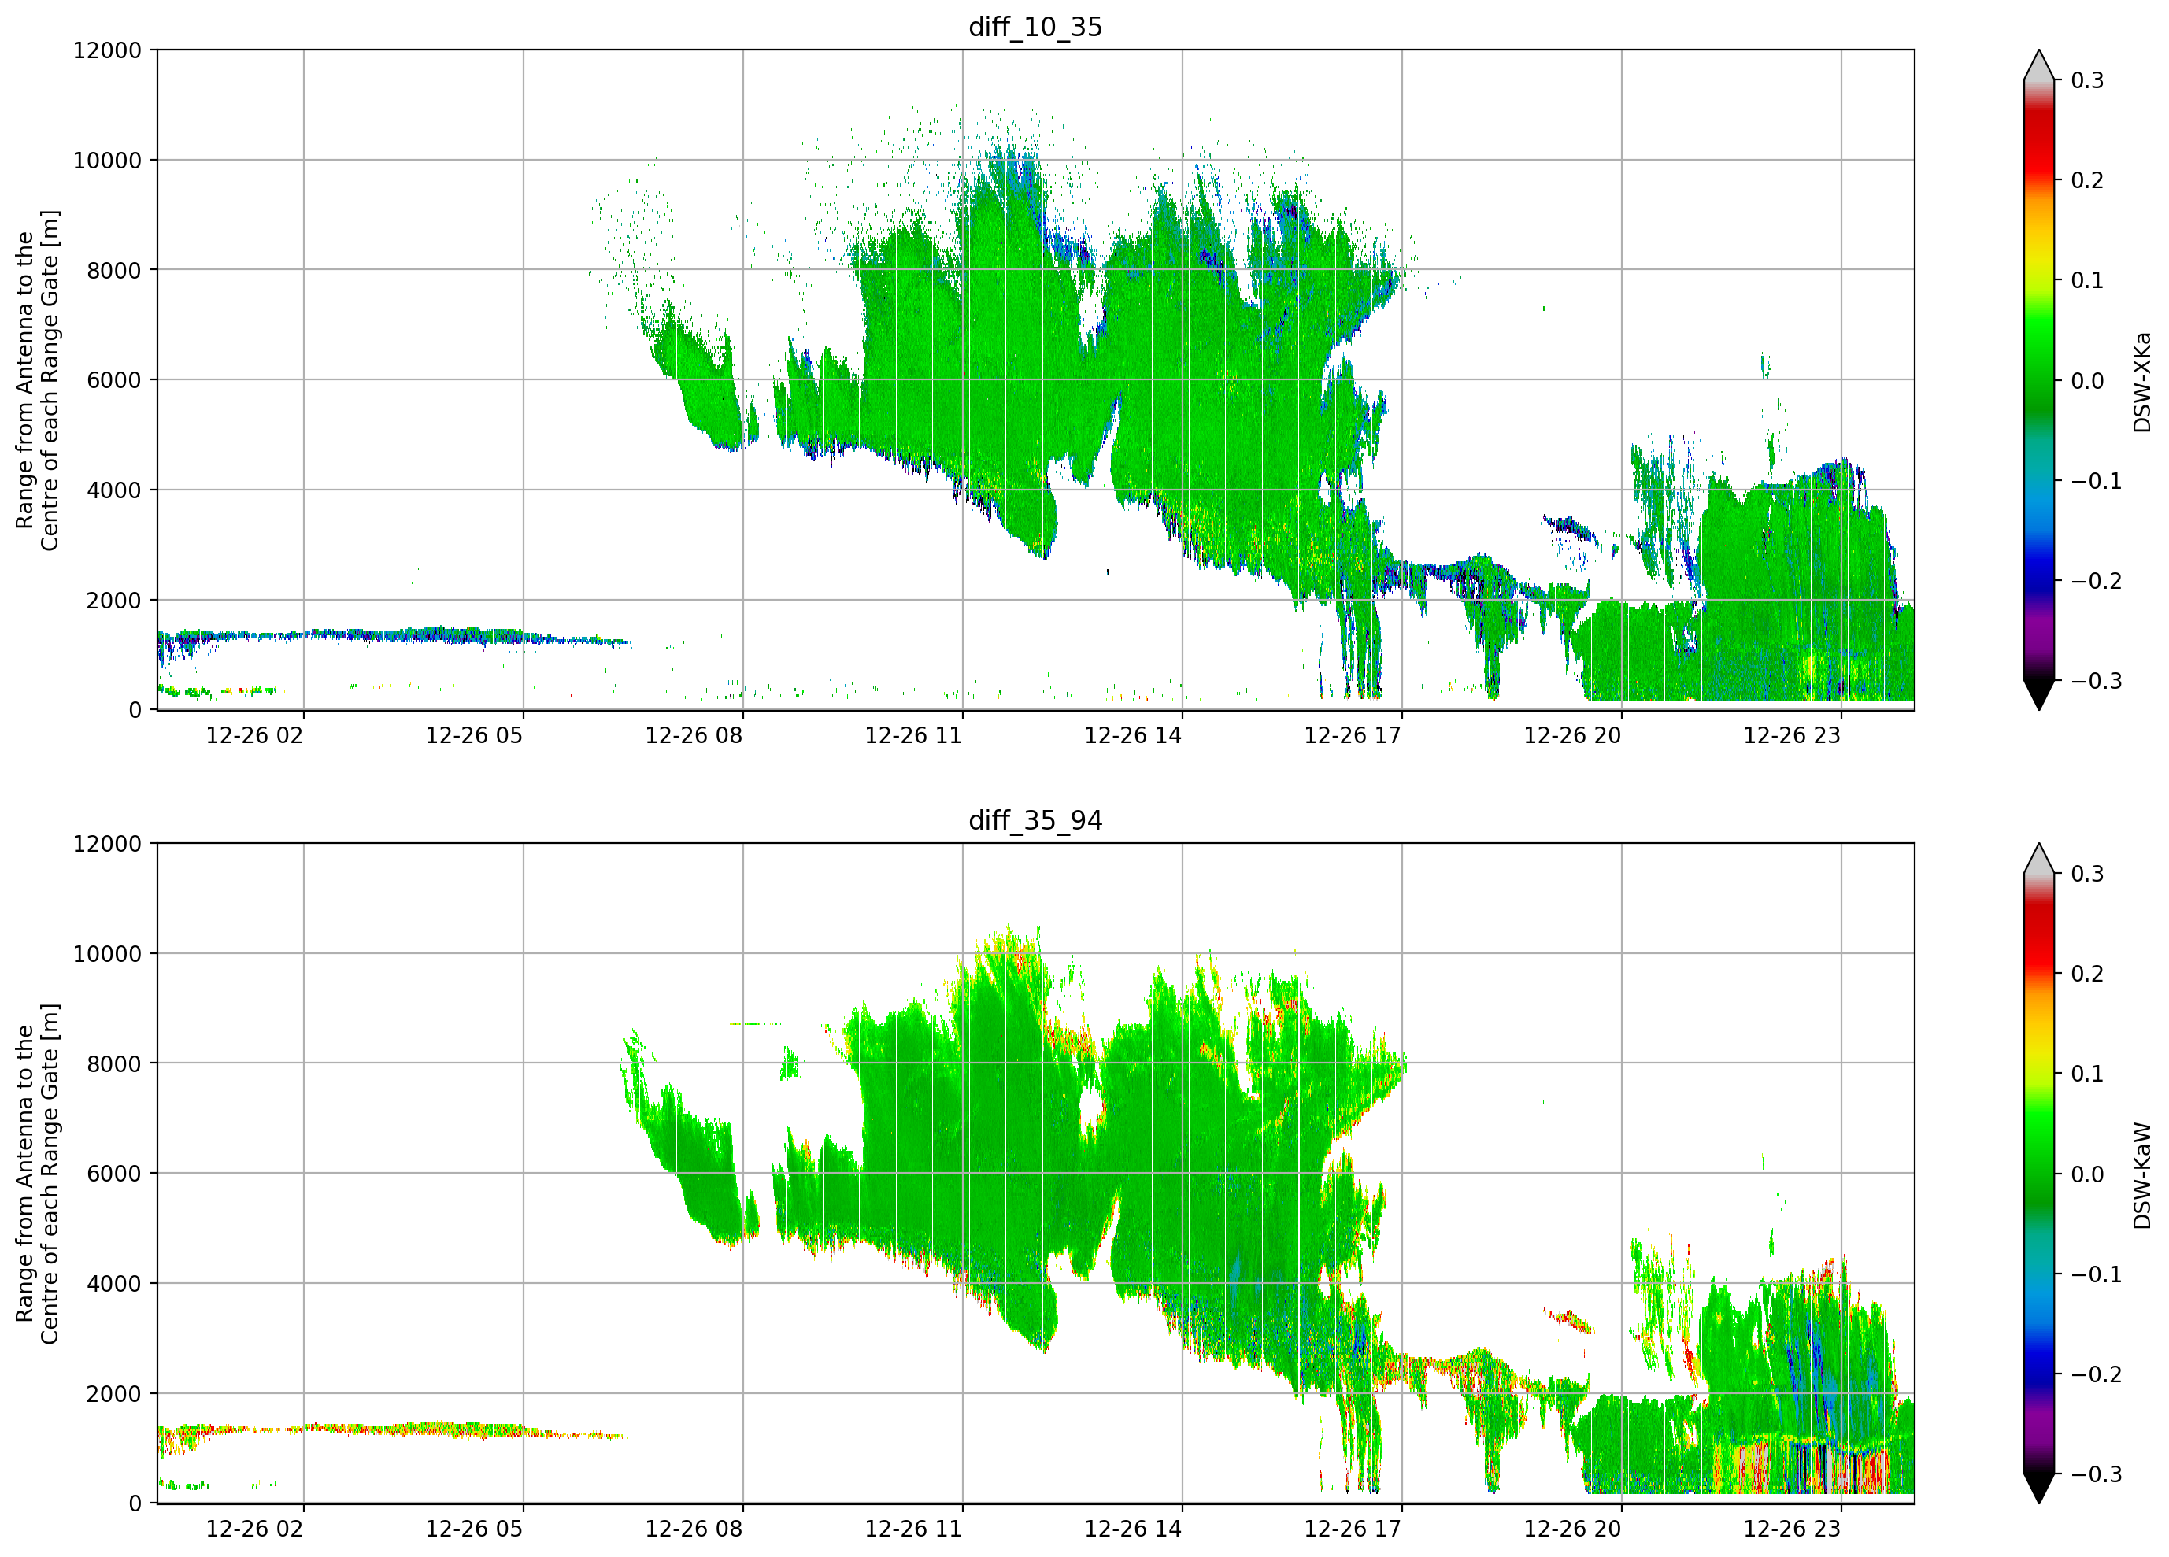Screen dimensions: 2169x1557
Task: Click the 10000 y-axis label of top plot
Action: (107, 161)
